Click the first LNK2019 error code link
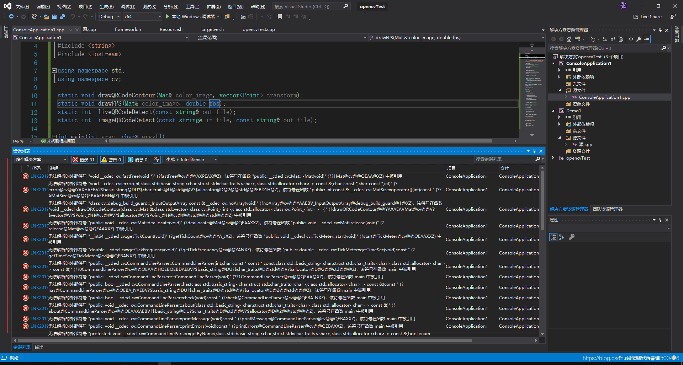 [39, 176]
